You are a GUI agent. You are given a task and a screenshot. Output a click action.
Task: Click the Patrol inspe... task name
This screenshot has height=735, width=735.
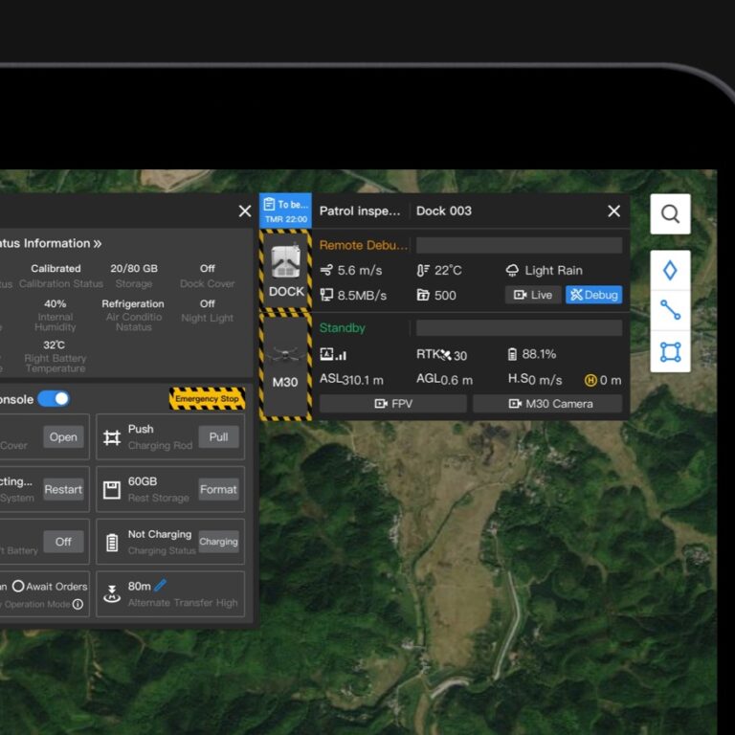360,211
